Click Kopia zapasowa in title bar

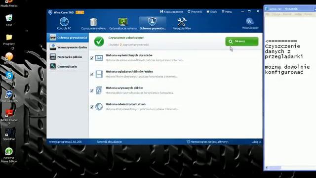(x=172, y=12)
